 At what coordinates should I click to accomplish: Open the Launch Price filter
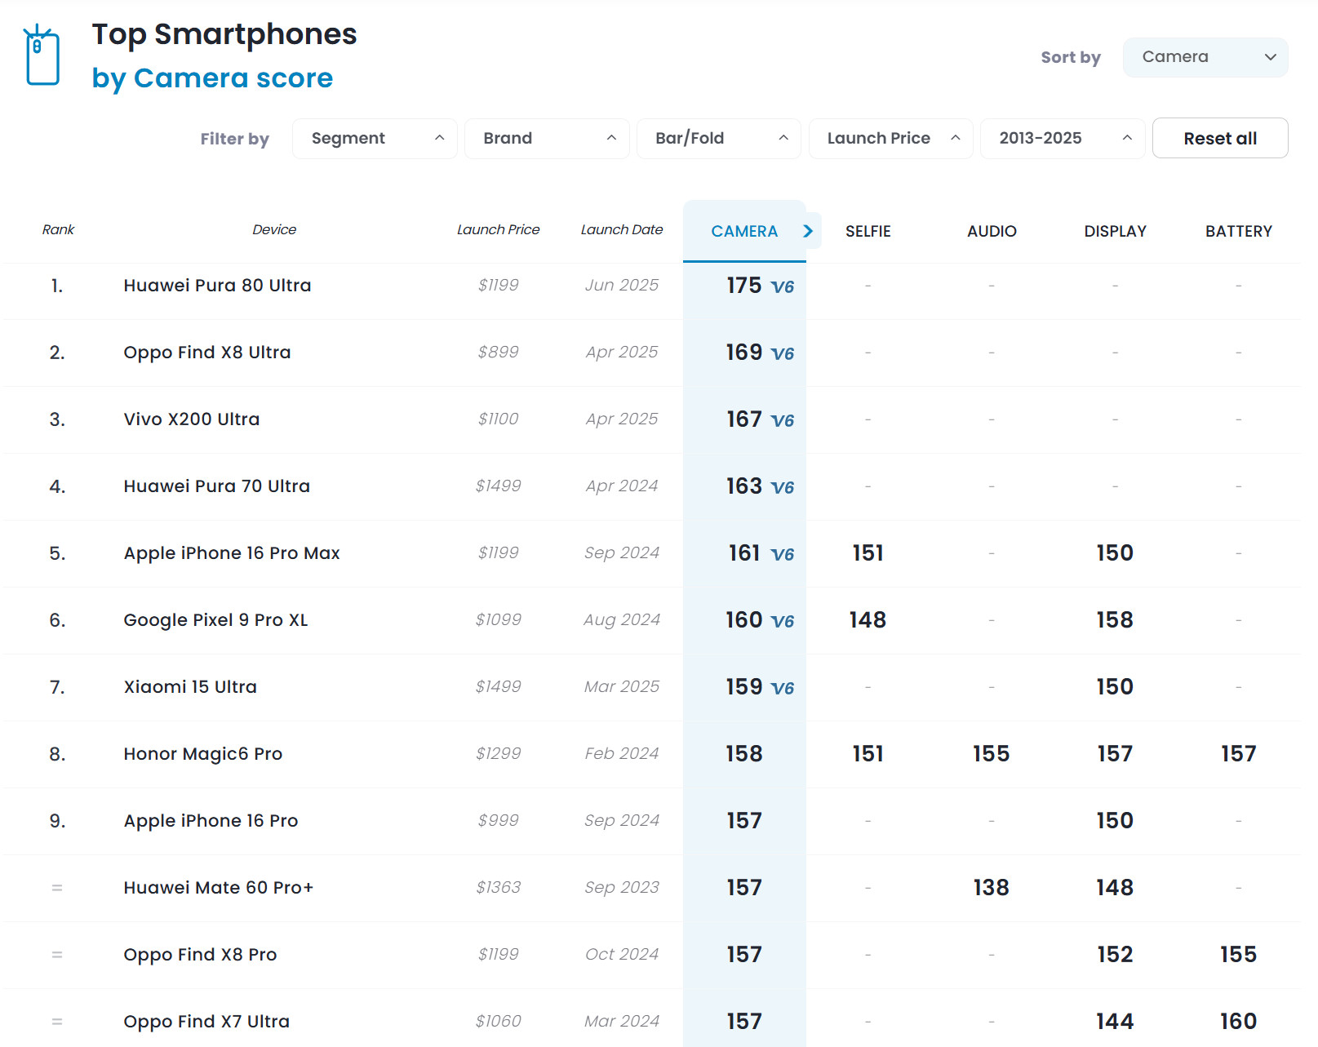[x=890, y=139]
